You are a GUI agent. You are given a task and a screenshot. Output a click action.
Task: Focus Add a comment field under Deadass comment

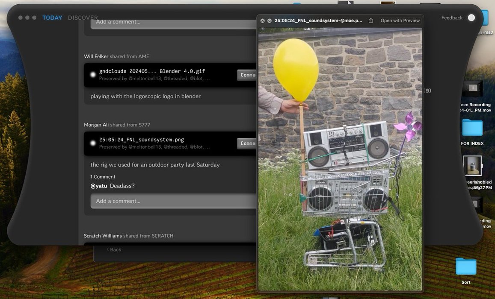point(173,201)
